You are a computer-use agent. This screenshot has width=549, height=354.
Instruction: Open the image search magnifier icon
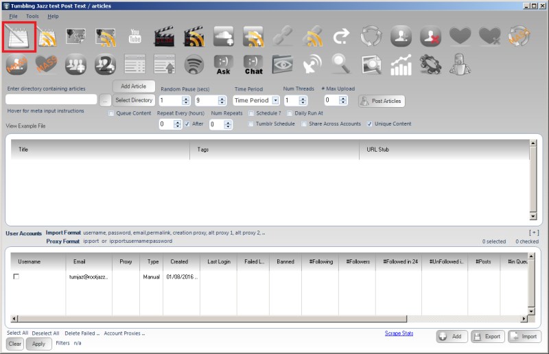pos(371,65)
